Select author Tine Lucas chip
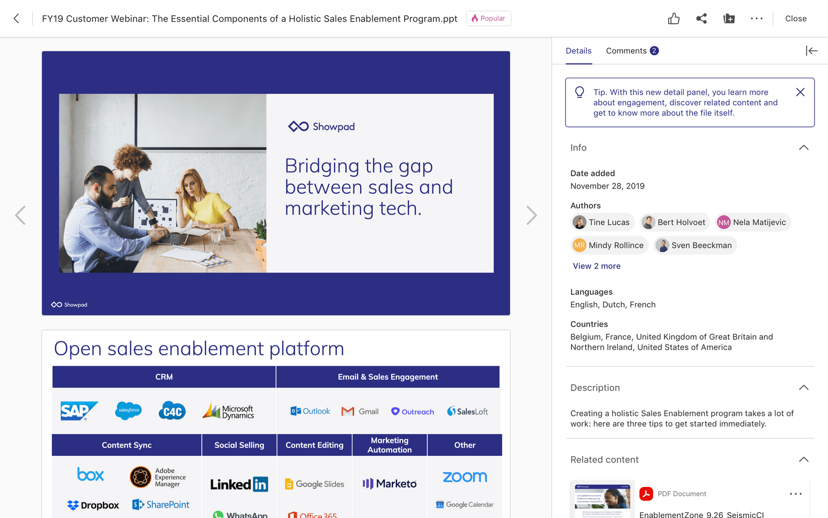This screenshot has width=828, height=518. point(602,222)
